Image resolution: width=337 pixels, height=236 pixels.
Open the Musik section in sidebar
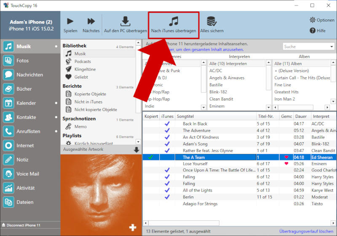[x=30, y=46]
